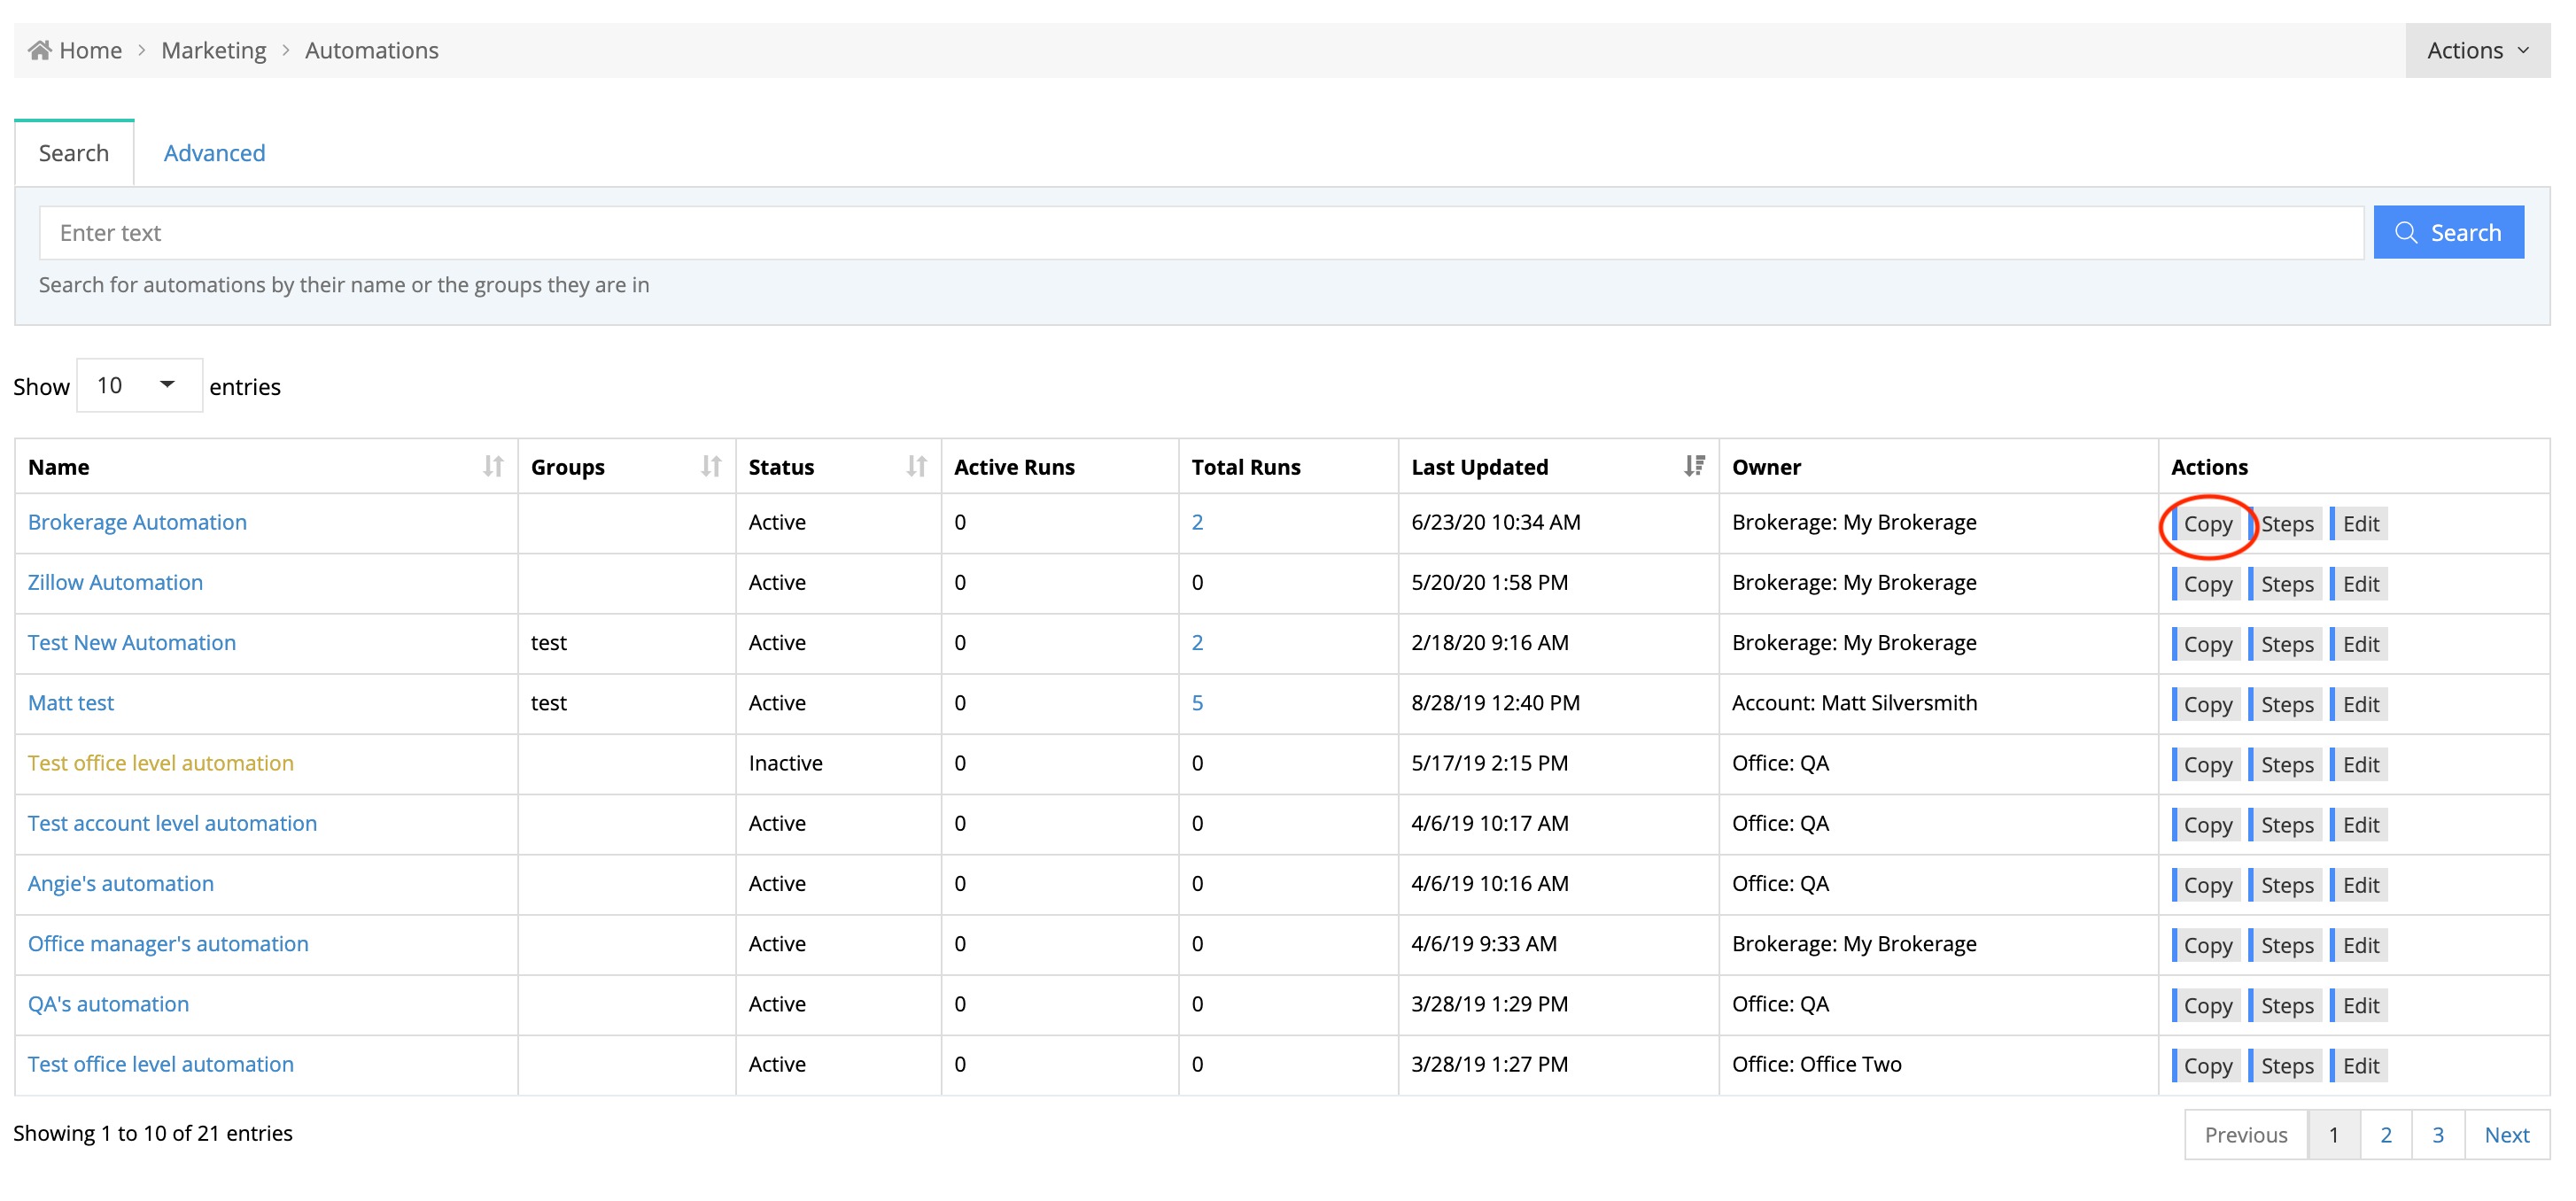
Task: Click the Marketing breadcrumb link
Action: pos(213,50)
